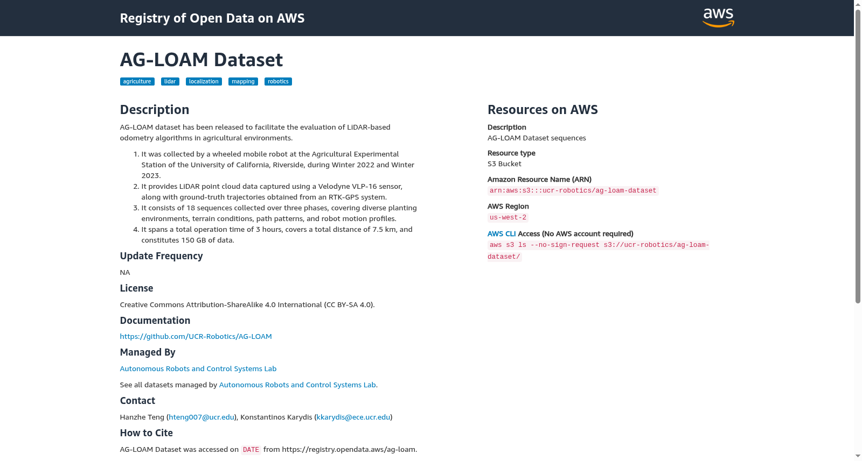Screen dimensions: 862x461
Task: Click the AG-LOAM Dataset page heading
Action: coord(201,60)
